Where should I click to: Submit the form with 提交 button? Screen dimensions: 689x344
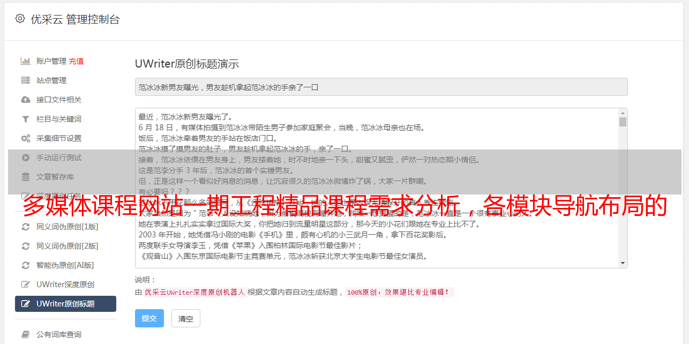(149, 318)
